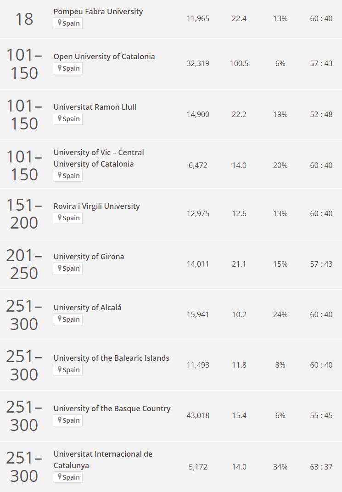Image resolution: width=342 pixels, height=492 pixels.
Task: Open Pompeu Fabra University page
Action: click(98, 11)
